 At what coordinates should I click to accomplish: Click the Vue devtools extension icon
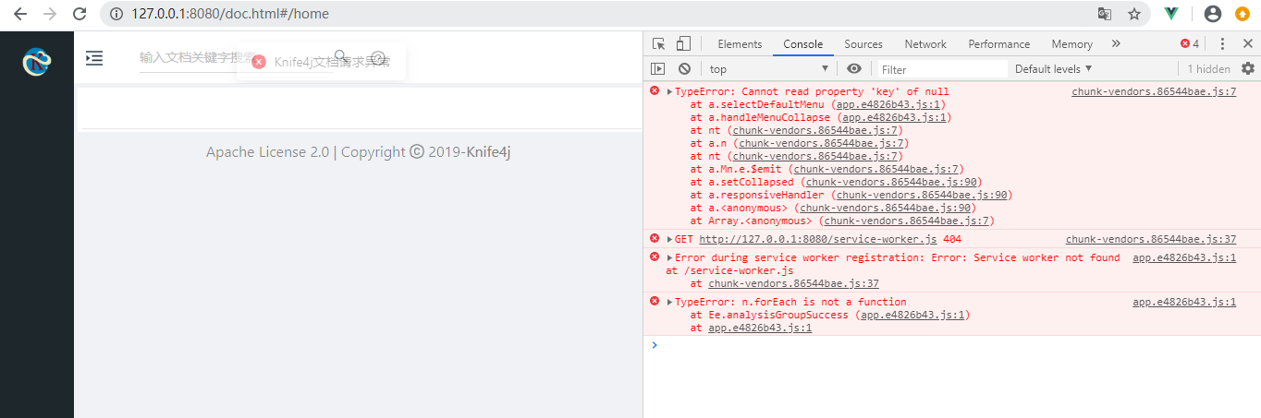pos(1171,14)
